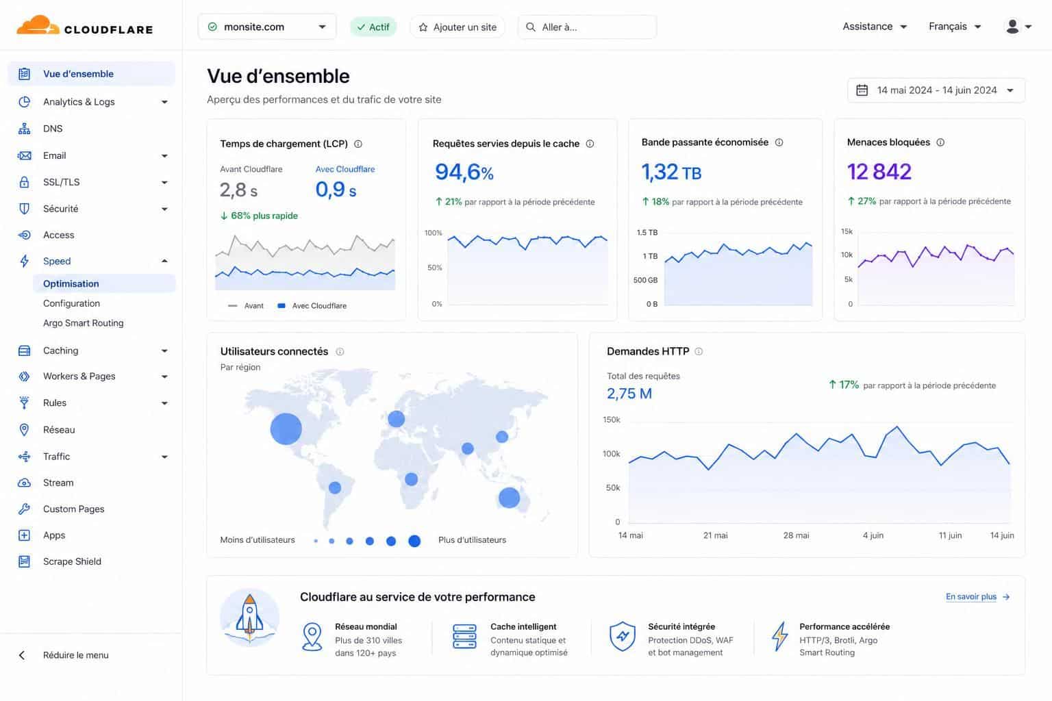Click the Caching drive icon
The width and height of the screenshot is (1052, 701).
pos(24,350)
